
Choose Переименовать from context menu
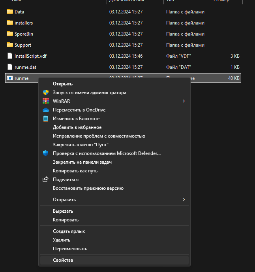tap(114, 249)
